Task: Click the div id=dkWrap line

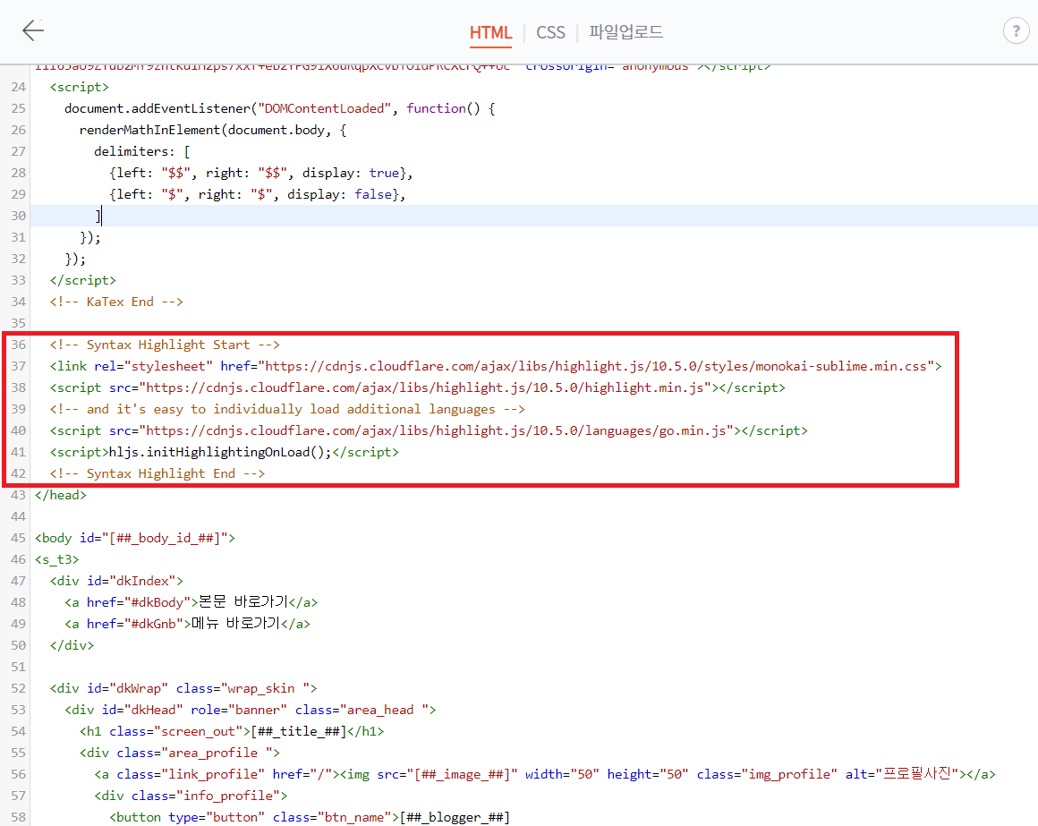Action: [183, 688]
